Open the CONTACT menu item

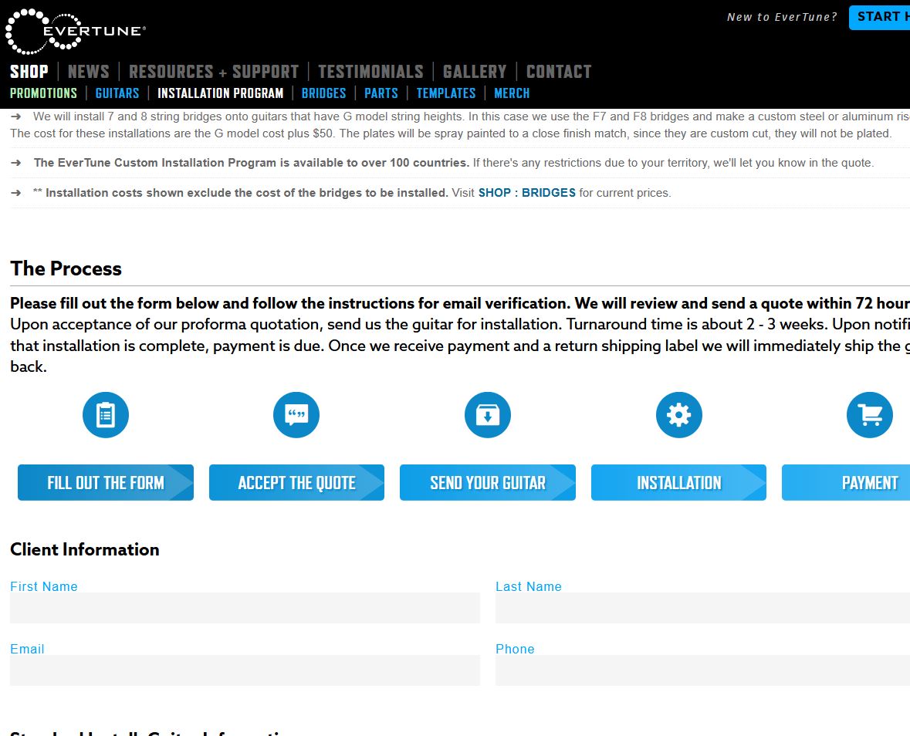559,71
